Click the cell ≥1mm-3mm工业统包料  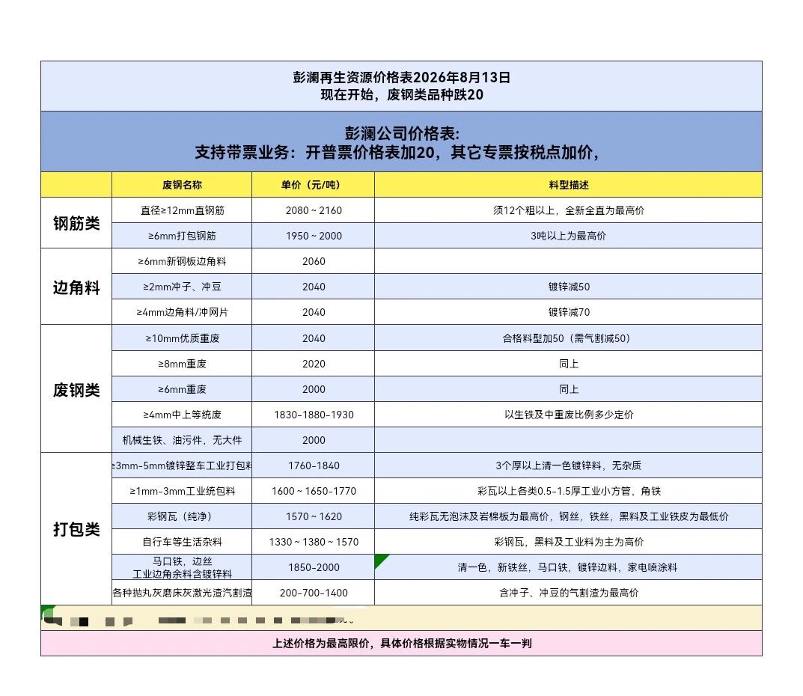[182, 491]
